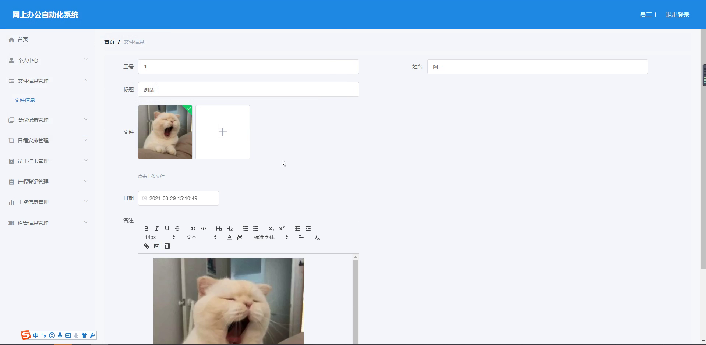Collapse the 文件信息管理 sidebar menu
Screen dimensions: 706x345
coord(47,81)
